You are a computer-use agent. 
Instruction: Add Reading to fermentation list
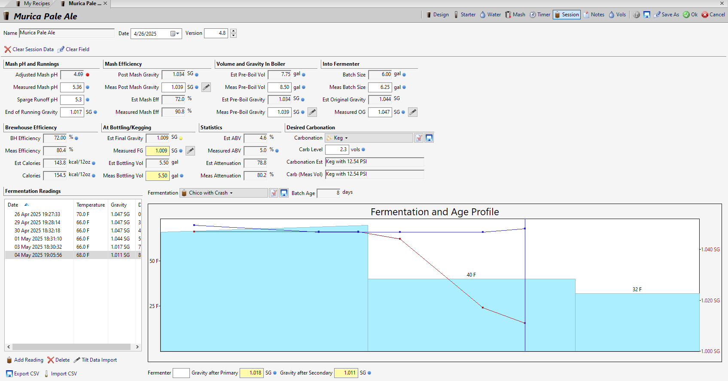(25, 360)
